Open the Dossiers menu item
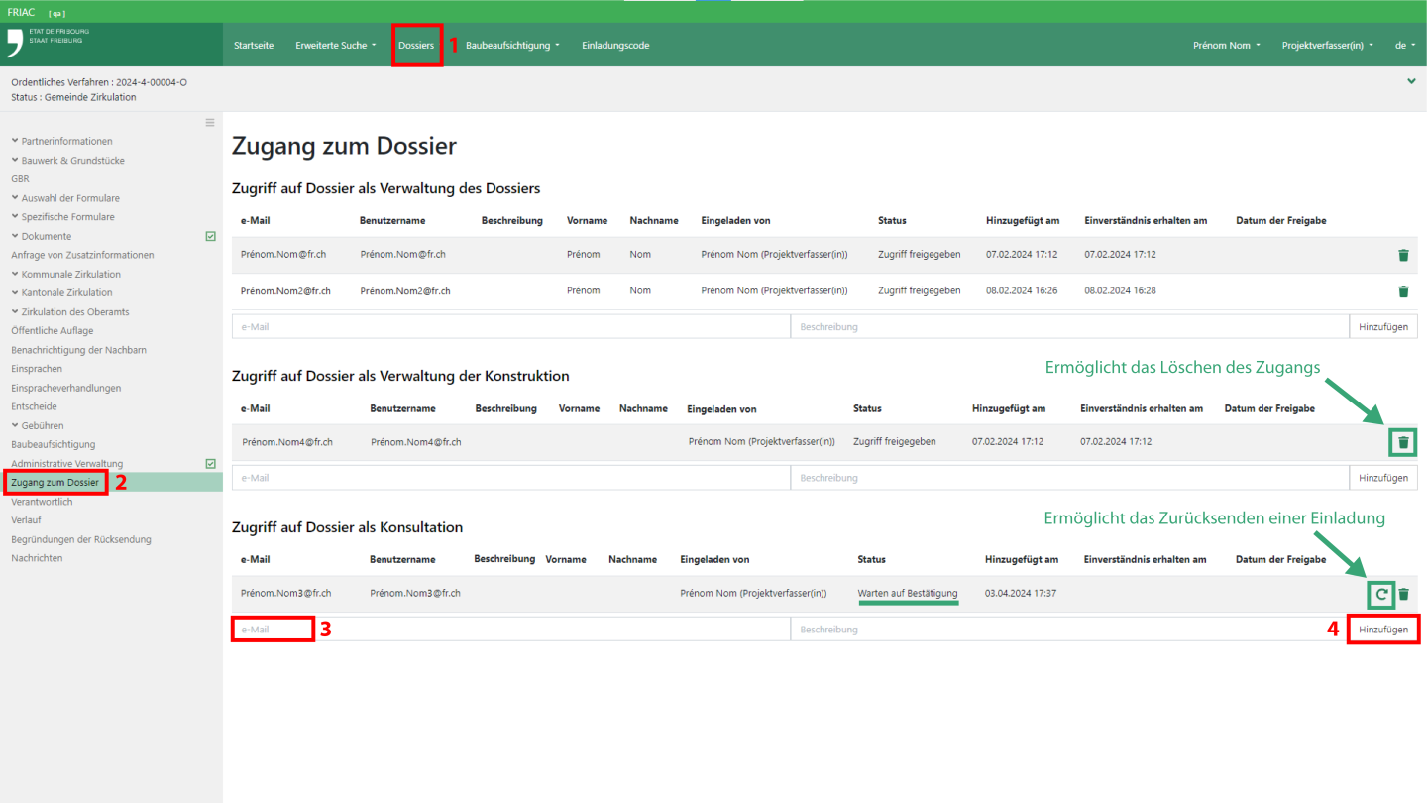The image size is (1427, 803). tap(416, 46)
